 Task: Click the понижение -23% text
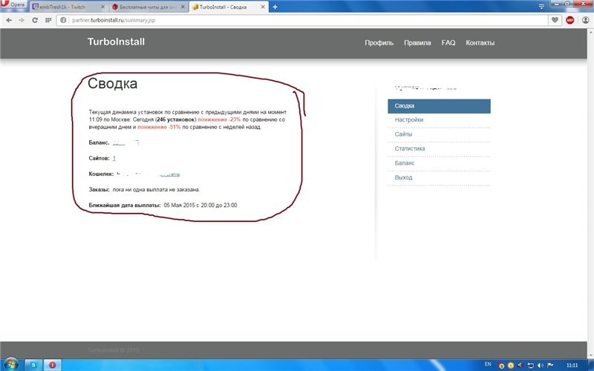coord(219,119)
